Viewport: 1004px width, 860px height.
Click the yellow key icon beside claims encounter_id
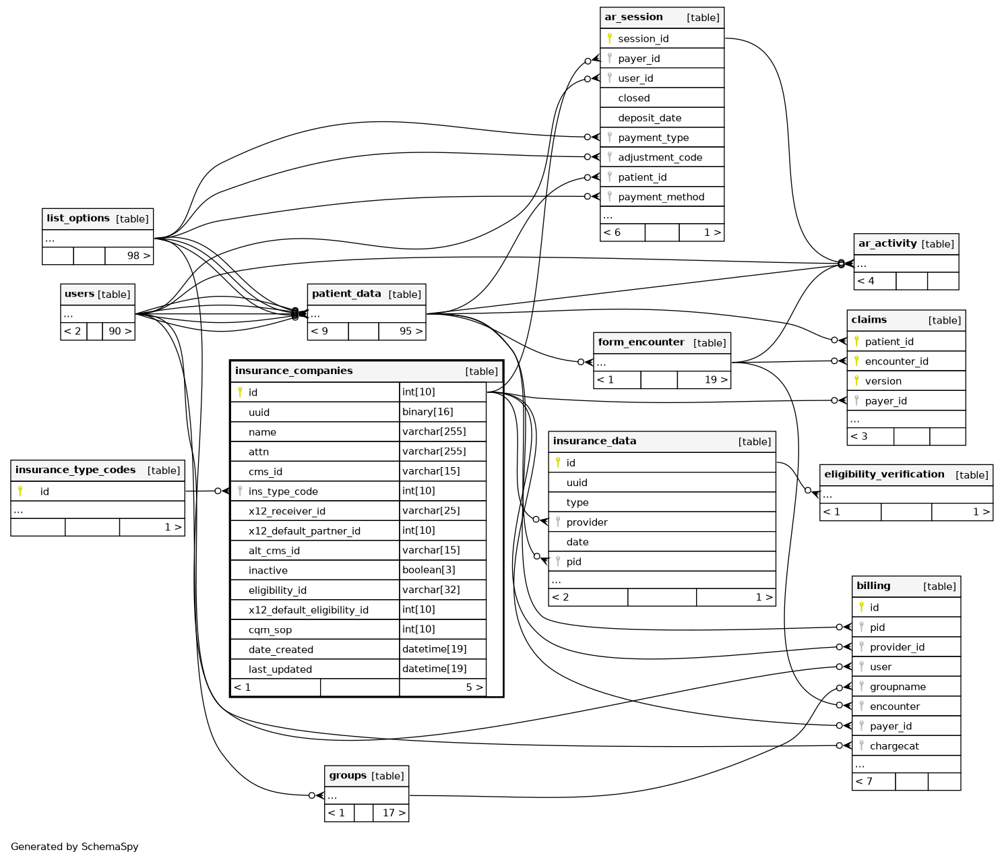click(x=856, y=361)
